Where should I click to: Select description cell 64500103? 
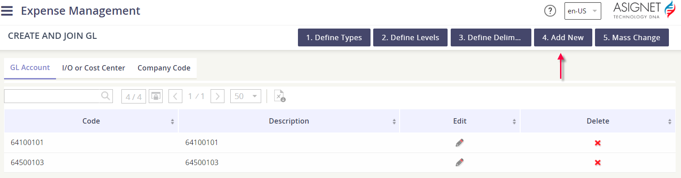289,162
